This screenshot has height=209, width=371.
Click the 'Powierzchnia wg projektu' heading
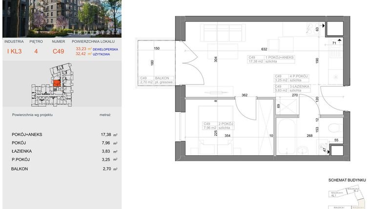pyautogui.click(x=32, y=115)
